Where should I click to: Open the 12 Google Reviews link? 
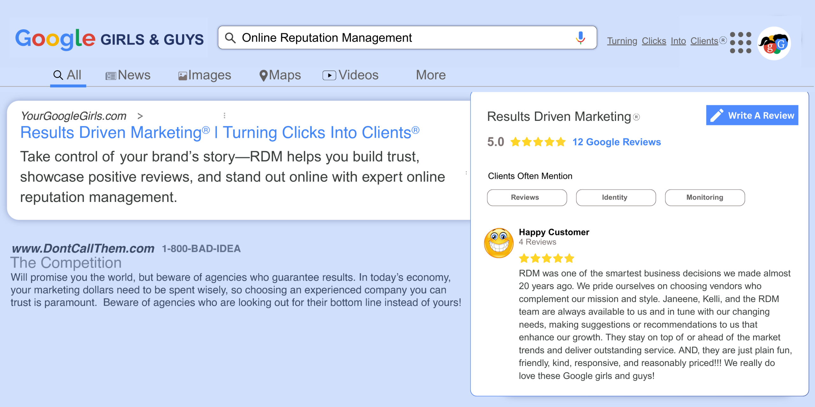point(616,142)
